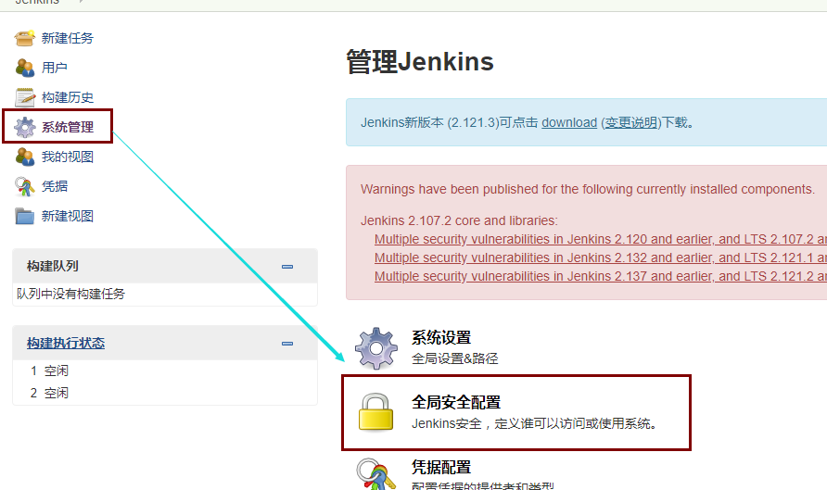827x490 pixels.
Task: Open the 新建任务 link
Action: point(68,38)
